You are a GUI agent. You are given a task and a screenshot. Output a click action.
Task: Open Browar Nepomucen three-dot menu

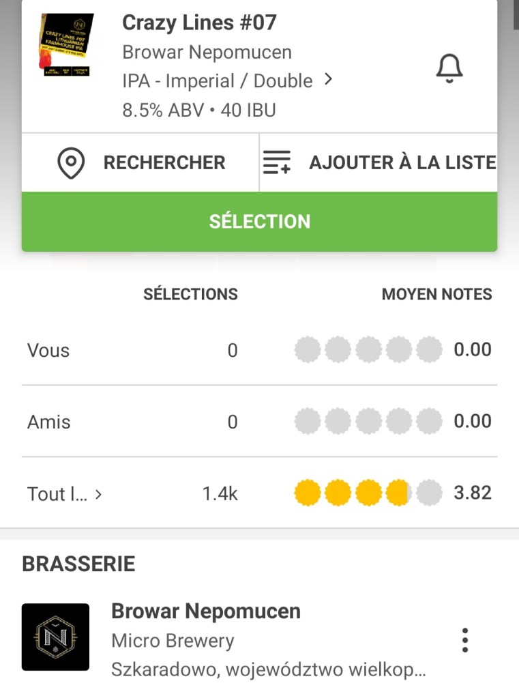464,640
